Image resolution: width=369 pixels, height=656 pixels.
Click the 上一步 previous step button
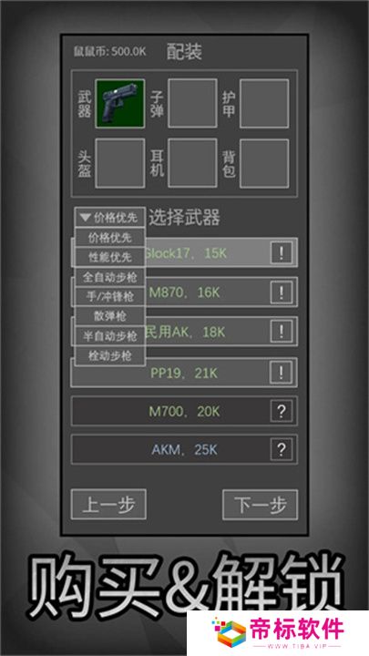coord(108,505)
